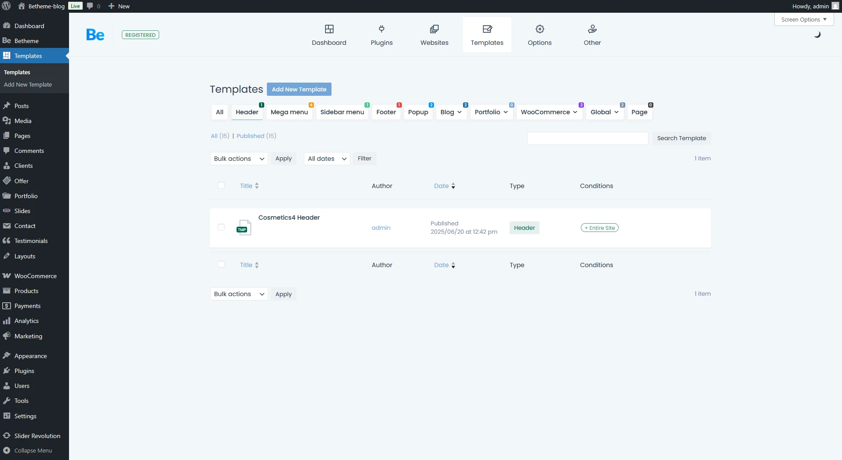Select the Plugins icon in BeTheme top bar
Image resolution: width=842 pixels, height=460 pixels.
381,30
